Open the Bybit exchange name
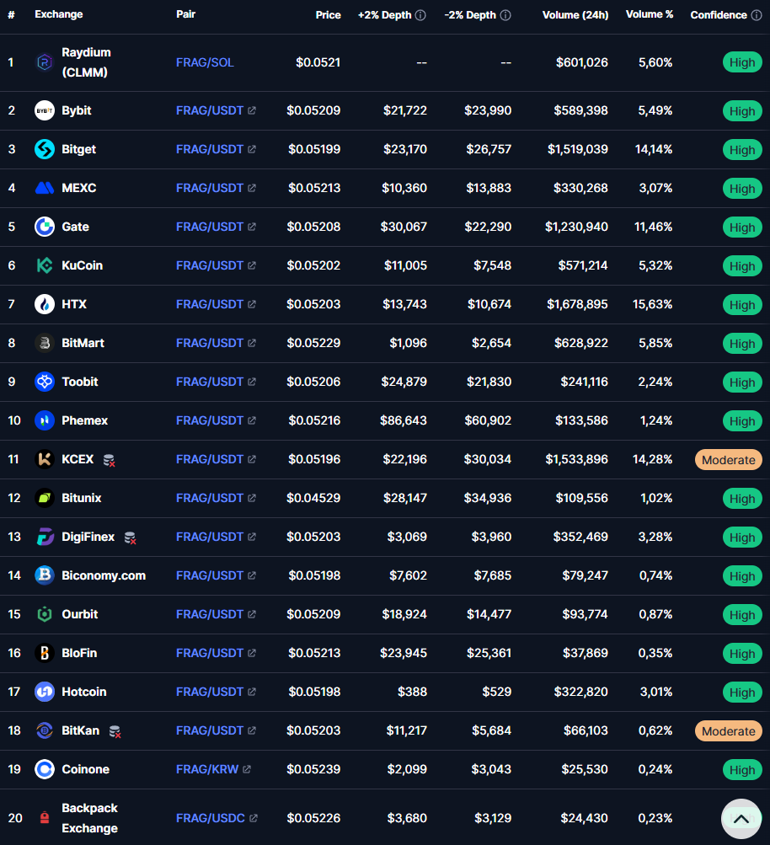 (77, 110)
